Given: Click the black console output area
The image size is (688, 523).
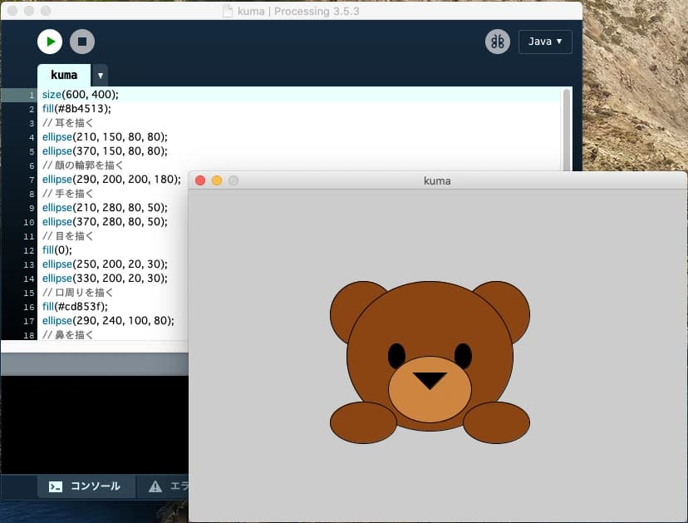Looking at the screenshot, I should [x=91, y=424].
